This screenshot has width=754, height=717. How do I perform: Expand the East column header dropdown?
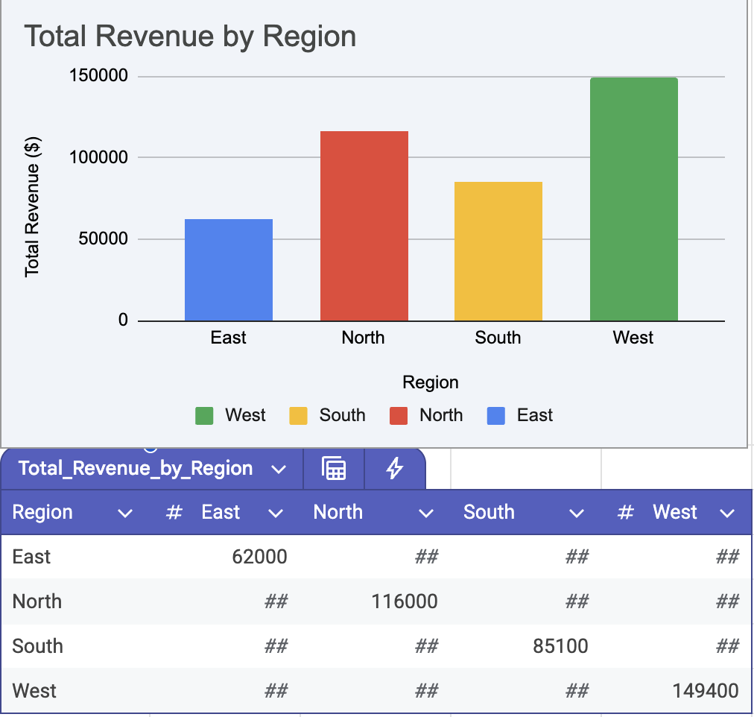(276, 514)
